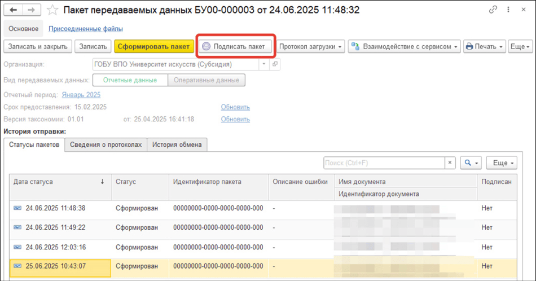This screenshot has width=536, height=281.
Task: Clear search field with the X icon
Action: pos(450,163)
